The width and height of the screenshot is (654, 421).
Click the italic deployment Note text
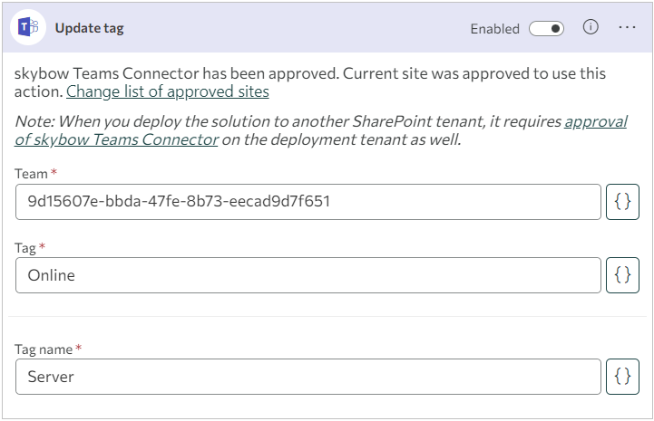pos(321,130)
